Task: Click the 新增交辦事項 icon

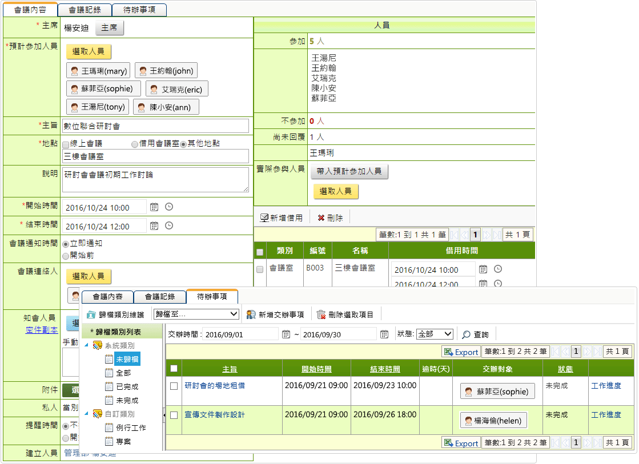Action: pyautogui.click(x=251, y=314)
